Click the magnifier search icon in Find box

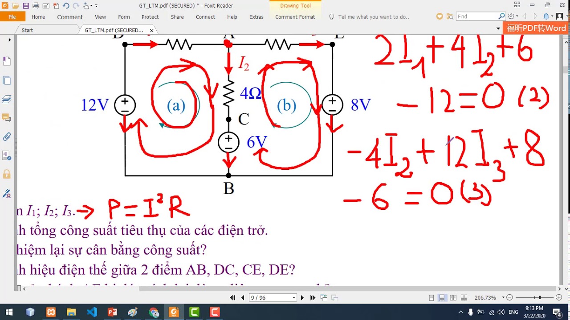(x=501, y=16)
